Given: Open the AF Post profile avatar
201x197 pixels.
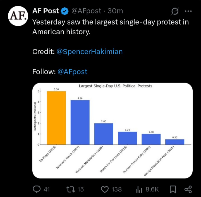Looking at the screenshot, I should pyautogui.click(x=18, y=16).
